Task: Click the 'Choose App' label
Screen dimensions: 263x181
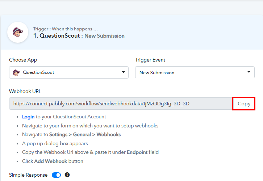Action: (x=23, y=60)
